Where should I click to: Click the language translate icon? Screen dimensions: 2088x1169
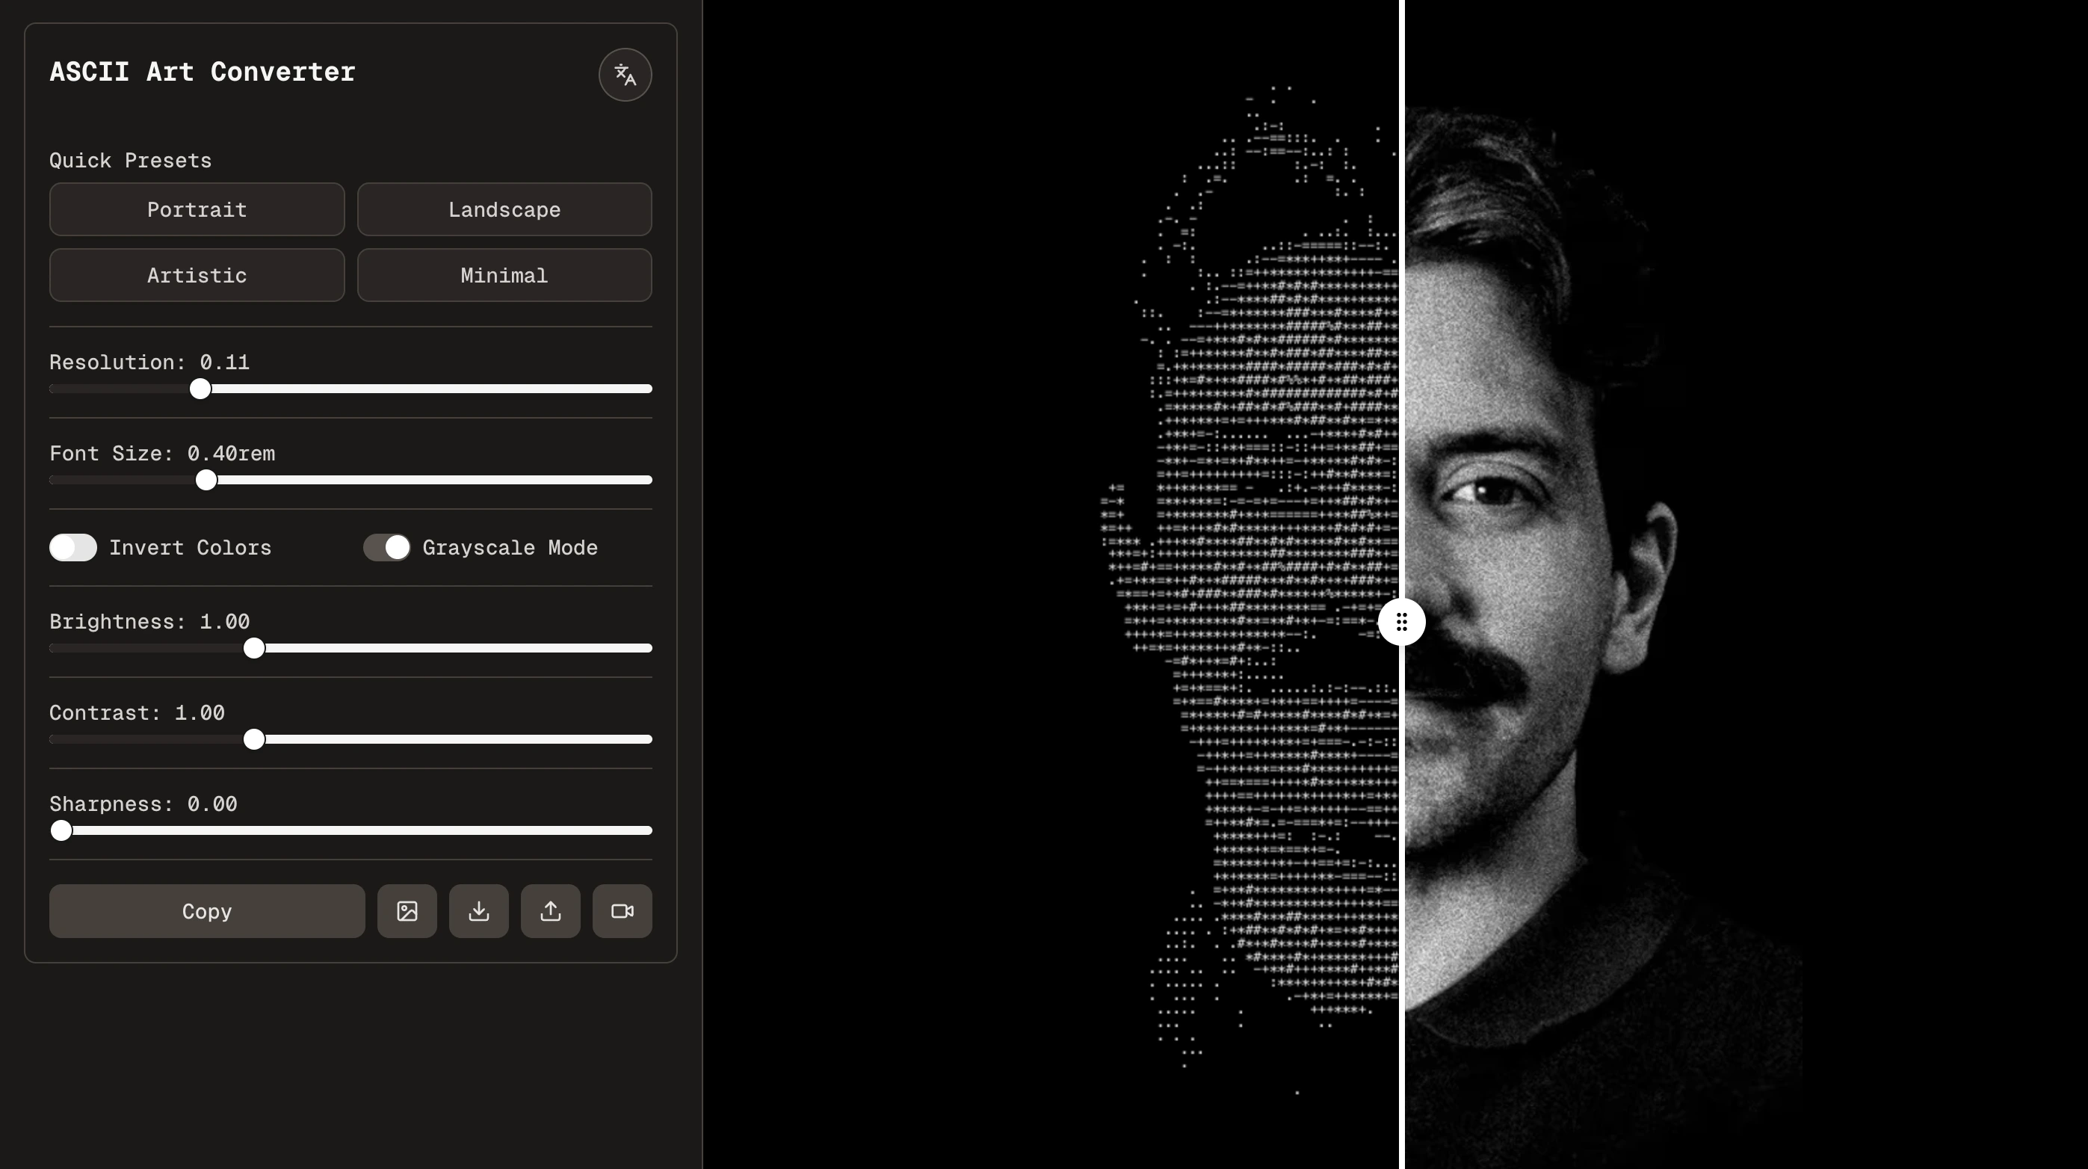point(625,75)
